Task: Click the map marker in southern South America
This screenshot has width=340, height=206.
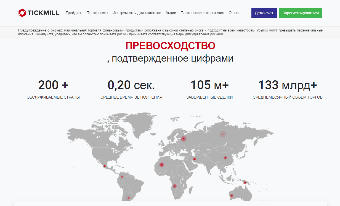Action: [129, 198]
